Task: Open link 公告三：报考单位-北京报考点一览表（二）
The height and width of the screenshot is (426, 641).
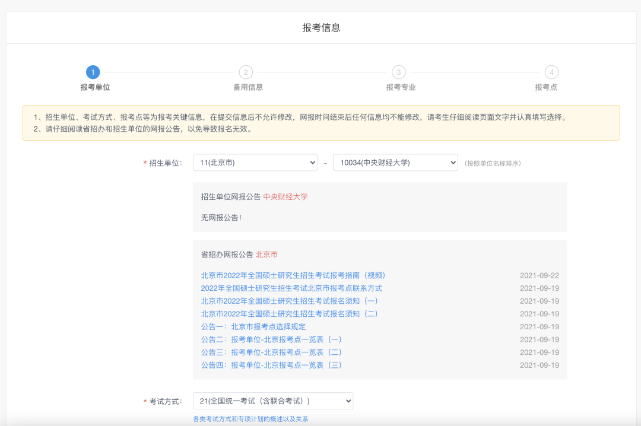Action: tap(271, 352)
